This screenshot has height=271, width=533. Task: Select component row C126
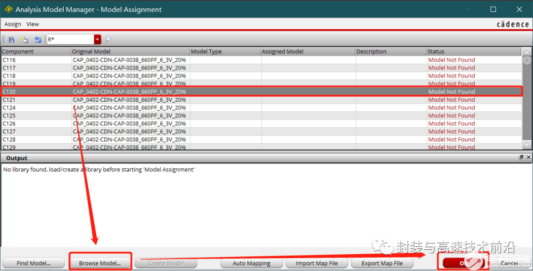[262, 123]
